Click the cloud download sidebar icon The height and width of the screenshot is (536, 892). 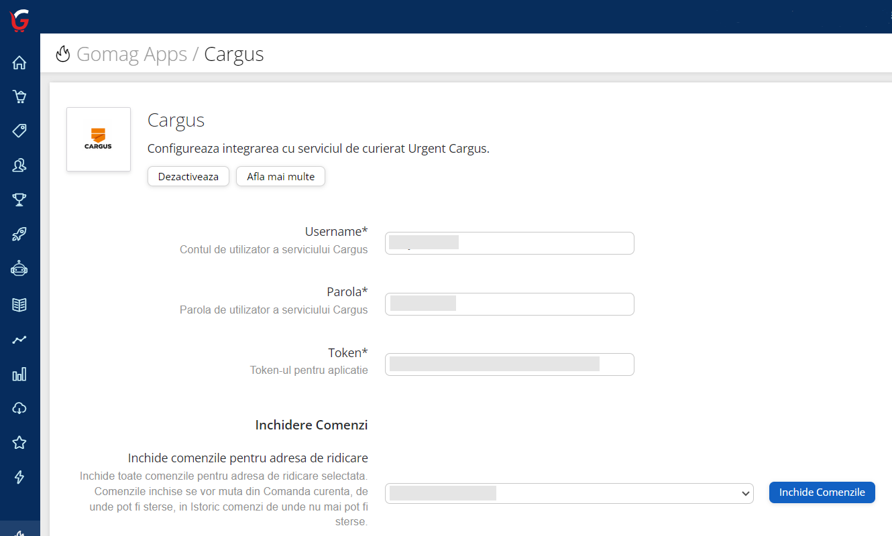[x=19, y=408]
